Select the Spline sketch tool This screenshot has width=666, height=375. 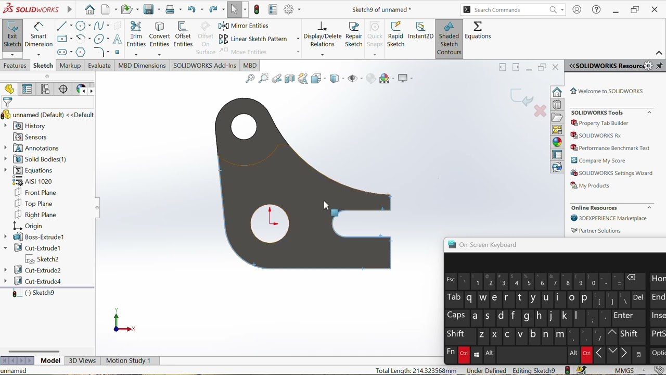coord(99,26)
